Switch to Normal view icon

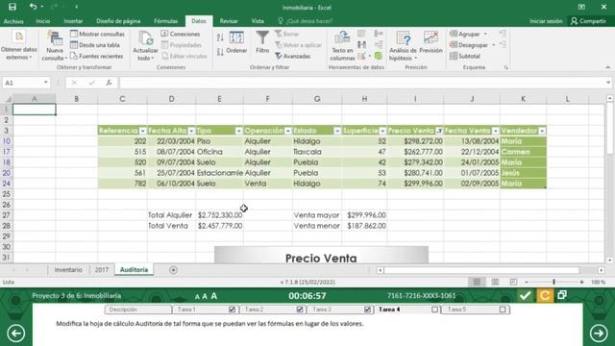[477, 282]
